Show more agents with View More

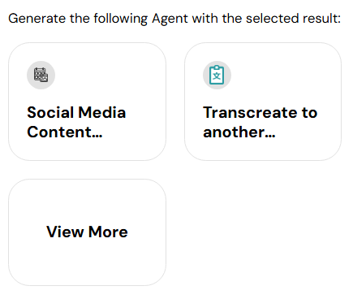87,232
